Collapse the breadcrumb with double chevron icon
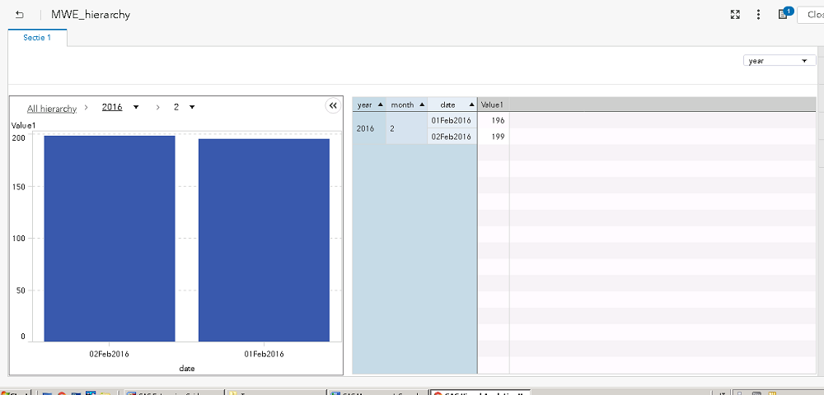Viewport: 824px width, 395px height. tap(332, 106)
